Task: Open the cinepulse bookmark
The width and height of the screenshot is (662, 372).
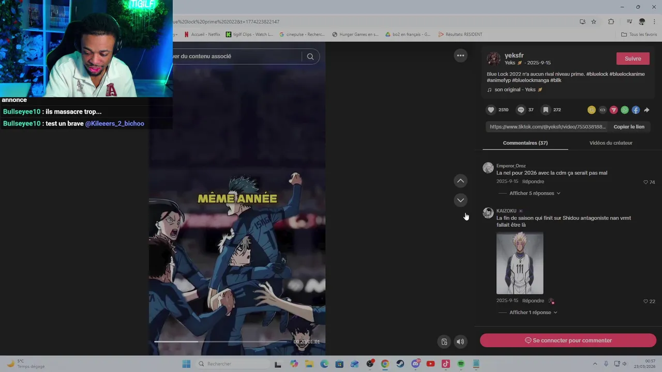Action: pyautogui.click(x=302, y=35)
